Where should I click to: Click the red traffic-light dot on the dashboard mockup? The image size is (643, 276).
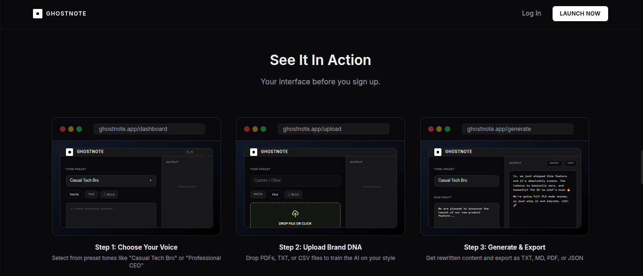pos(62,129)
